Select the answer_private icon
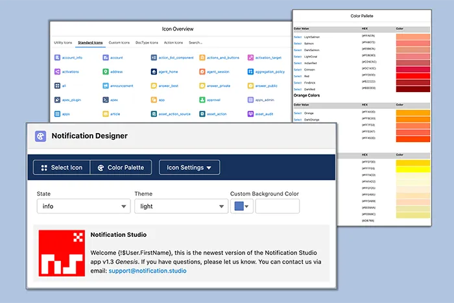The height and width of the screenshot is (303, 454). 202,86
